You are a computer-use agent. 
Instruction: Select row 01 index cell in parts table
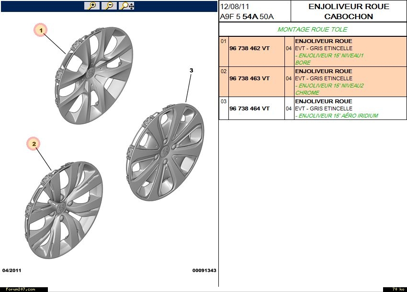click(x=224, y=42)
